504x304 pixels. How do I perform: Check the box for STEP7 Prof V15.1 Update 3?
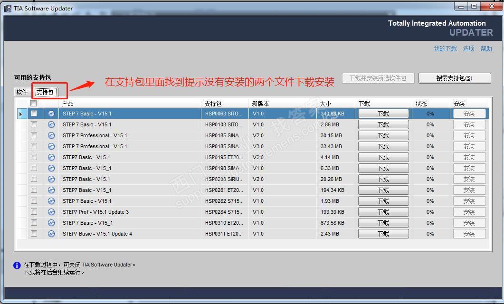click(34, 211)
